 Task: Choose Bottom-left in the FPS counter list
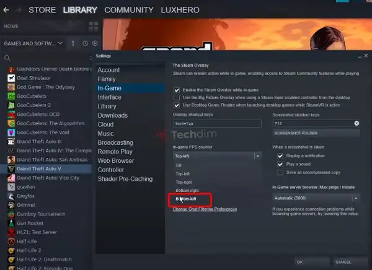(x=186, y=199)
